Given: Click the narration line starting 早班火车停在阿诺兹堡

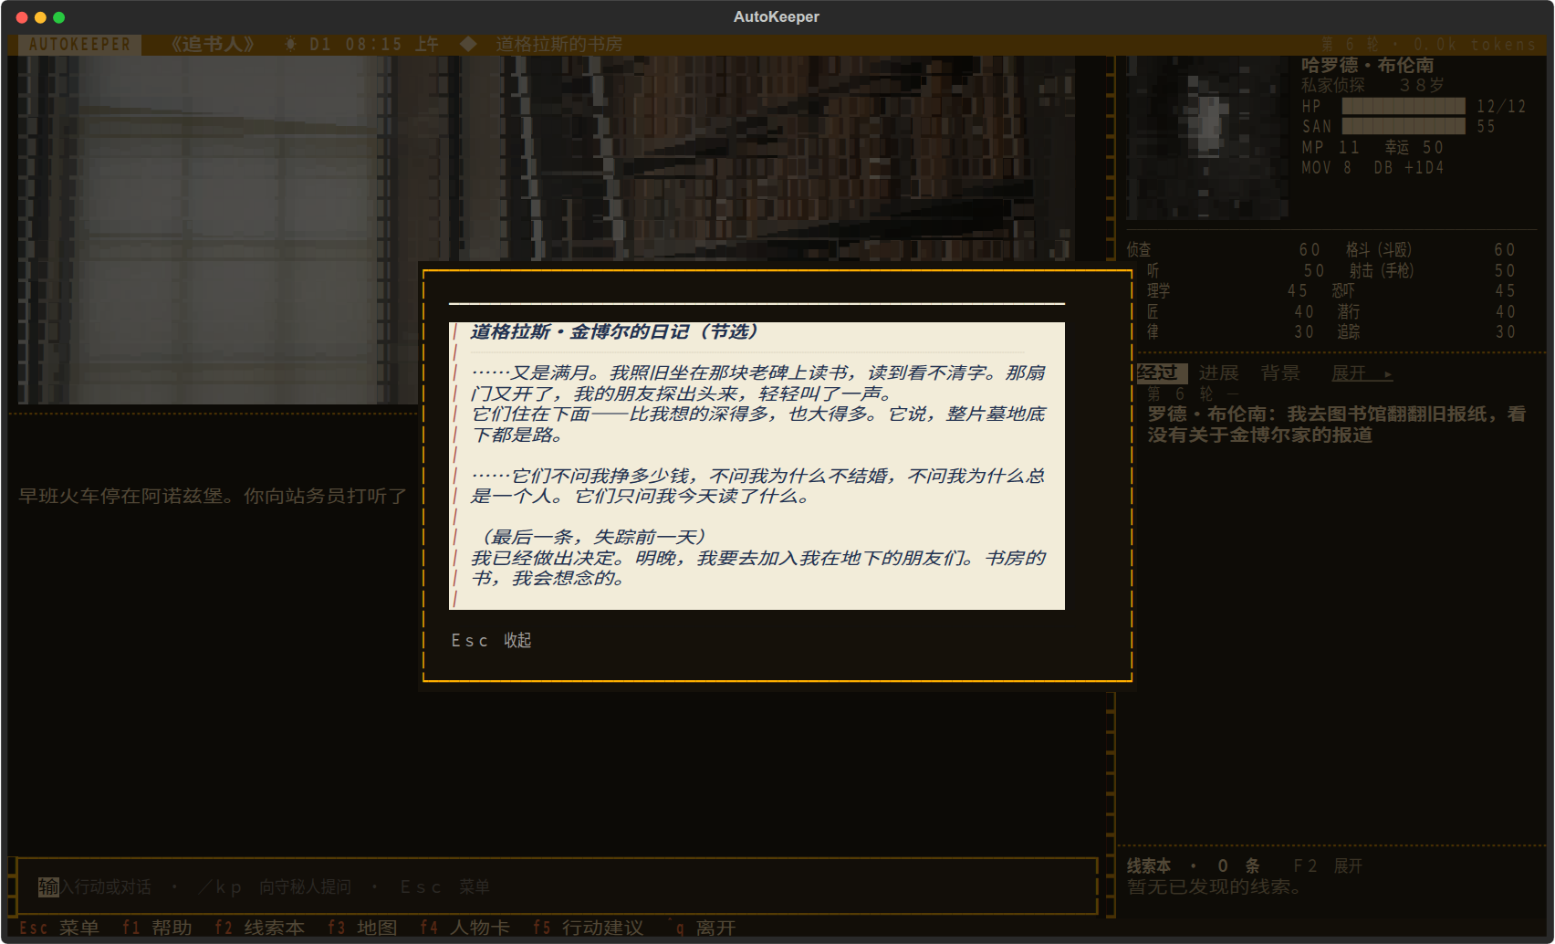Looking at the screenshot, I should 213,496.
